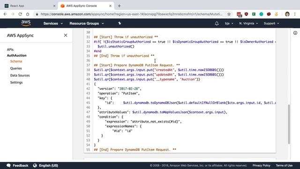Open Settings in the sidebar
This screenshot has width=300, height=169.
[x=16, y=83]
